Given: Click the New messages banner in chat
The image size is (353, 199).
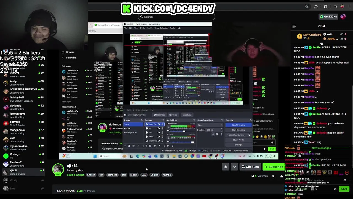Looking at the screenshot, I should (321, 148).
